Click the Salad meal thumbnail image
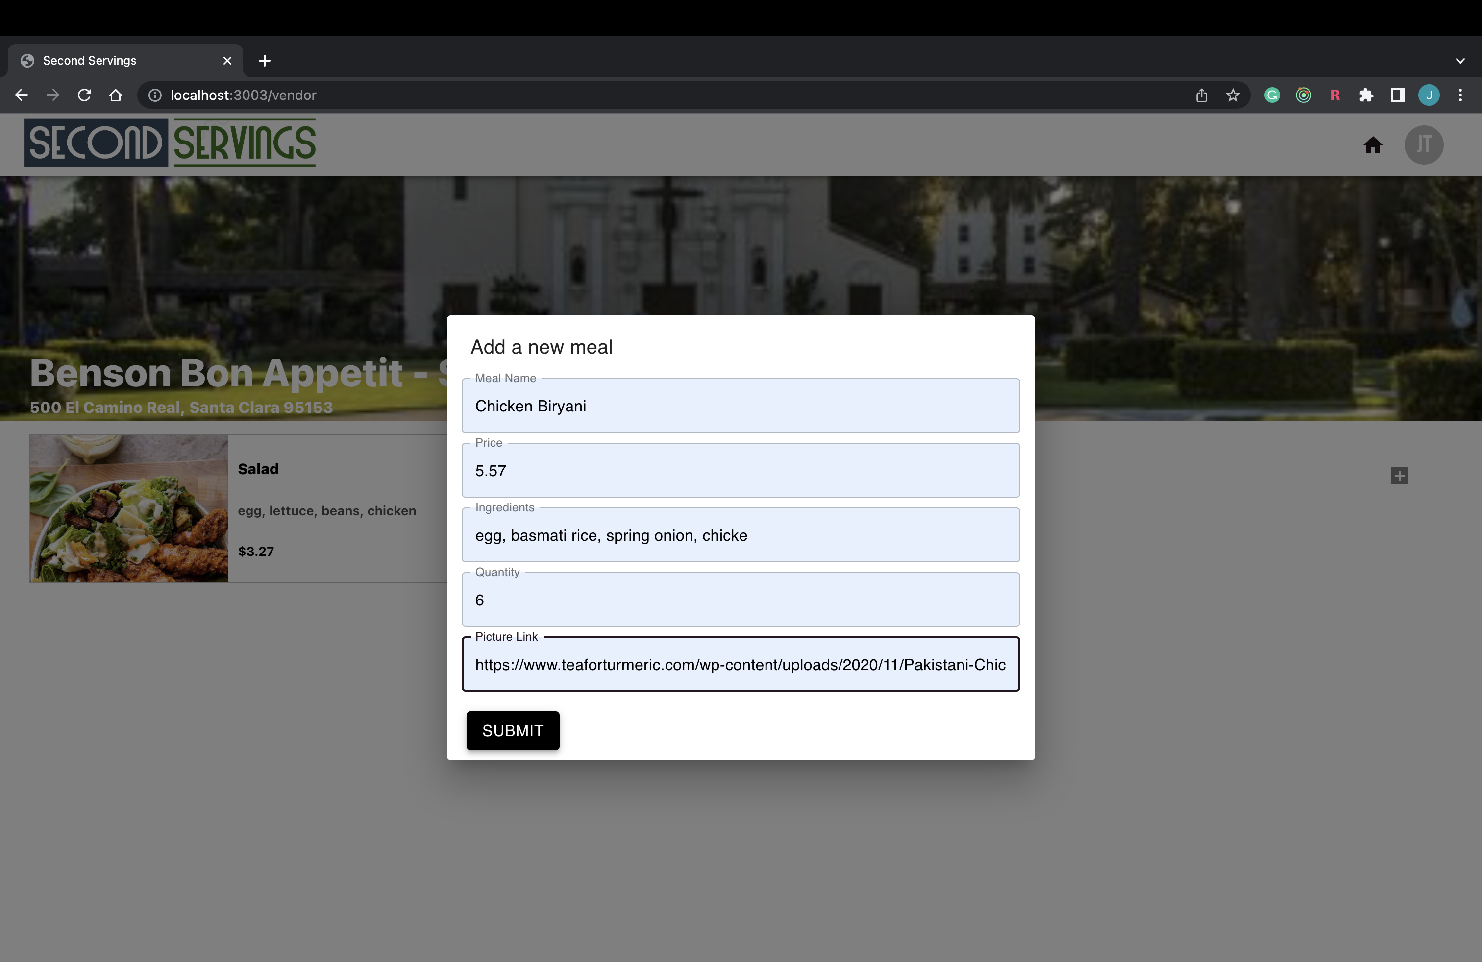Image resolution: width=1482 pixels, height=962 pixels. click(129, 508)
